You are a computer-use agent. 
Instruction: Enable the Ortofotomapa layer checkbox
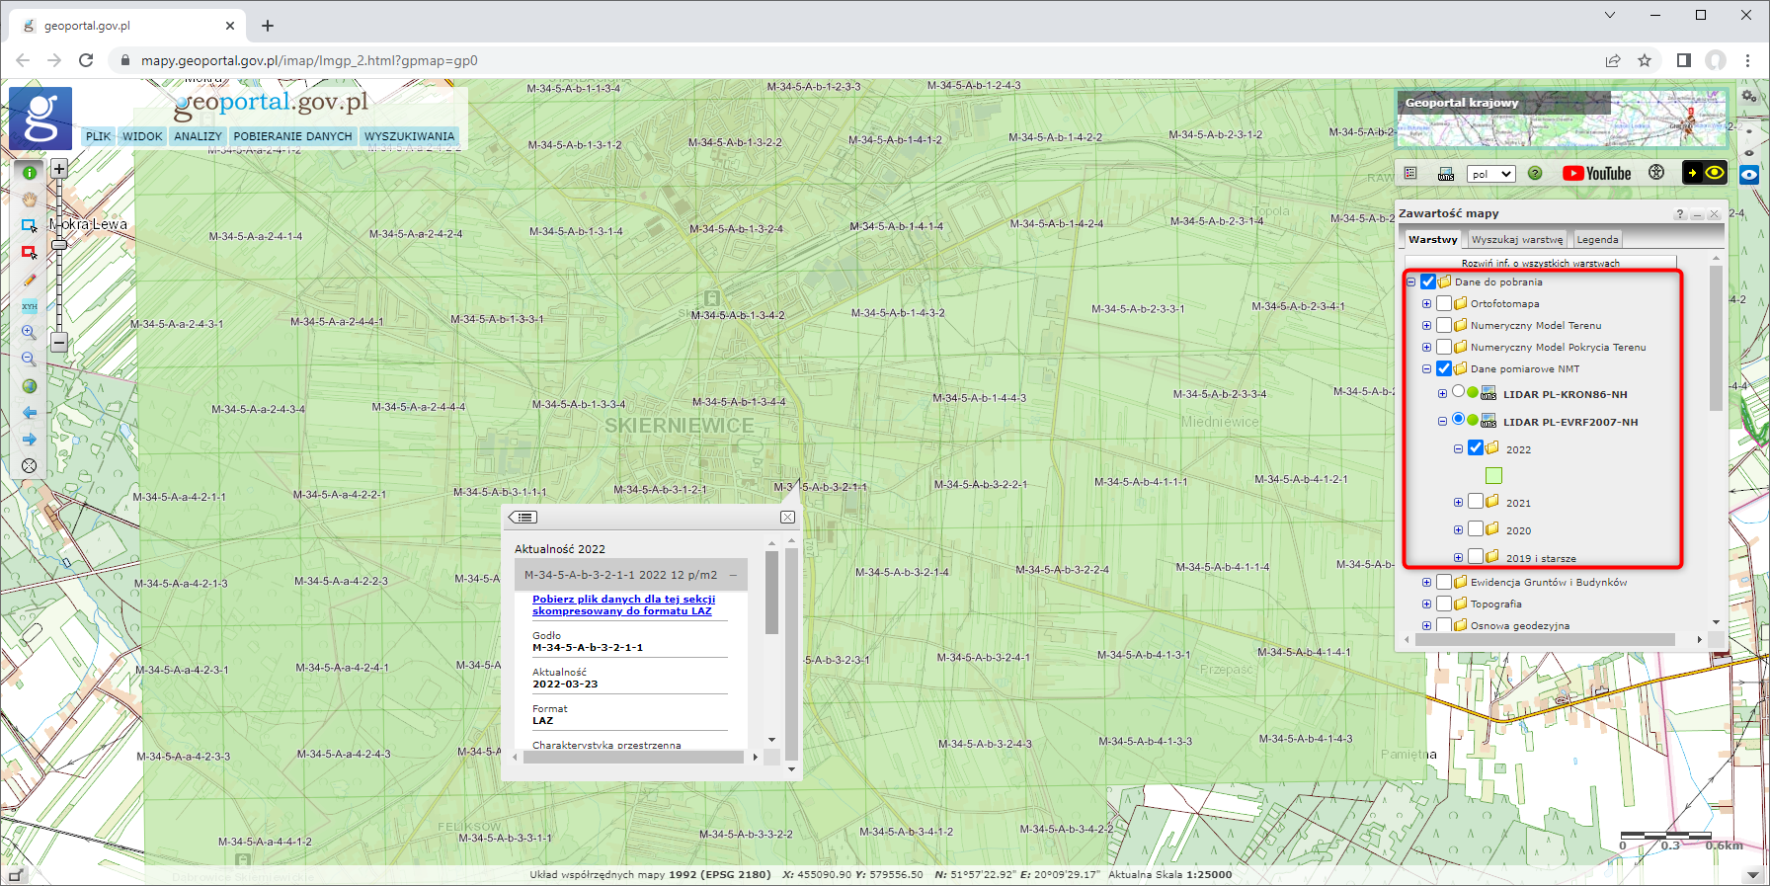(1444, 303)
